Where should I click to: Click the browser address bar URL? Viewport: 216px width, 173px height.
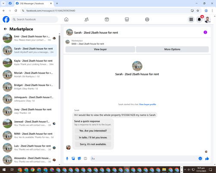coord(51,11)
